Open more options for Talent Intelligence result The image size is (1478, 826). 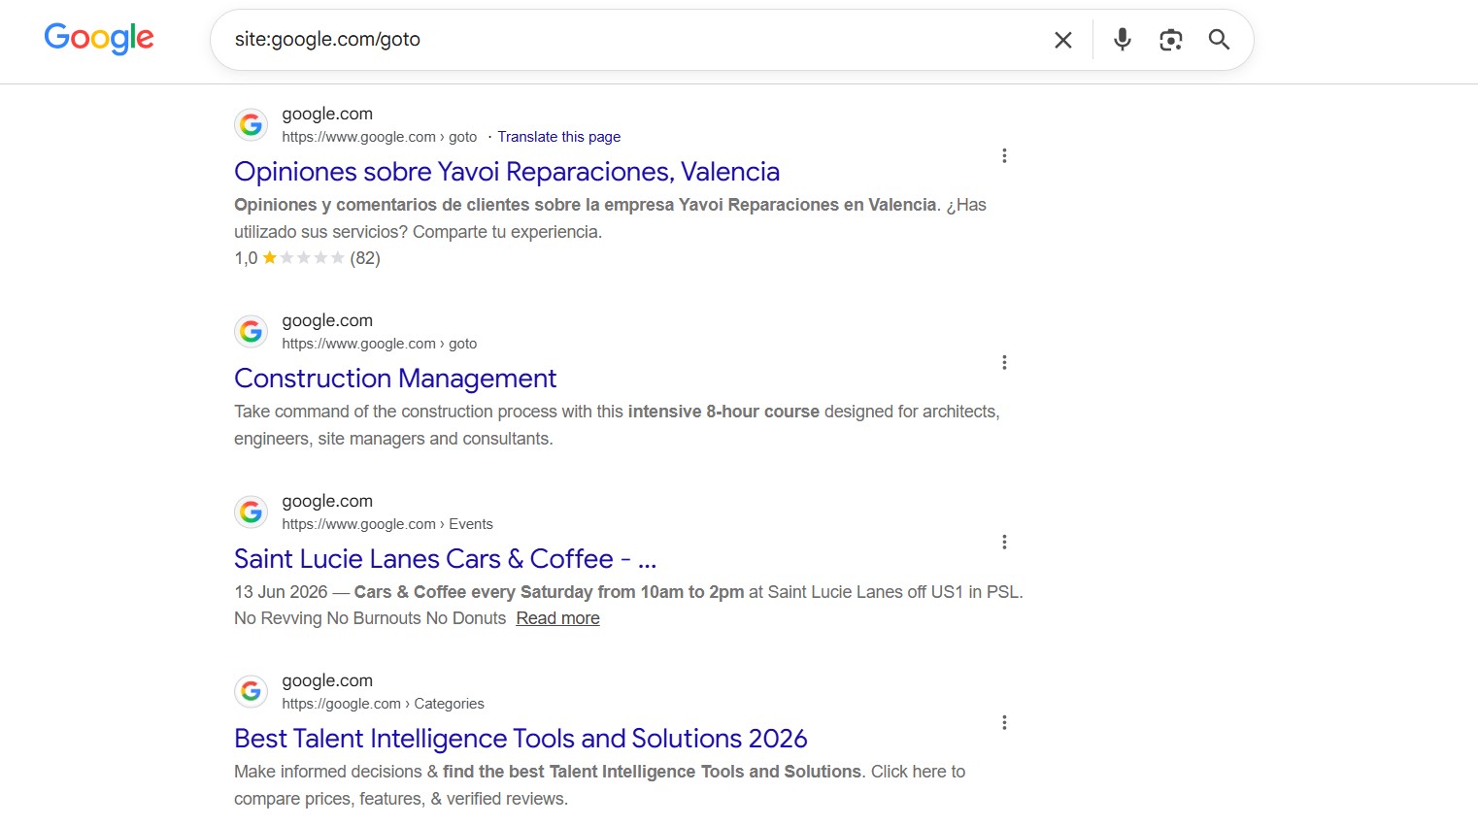point(1004,722)
